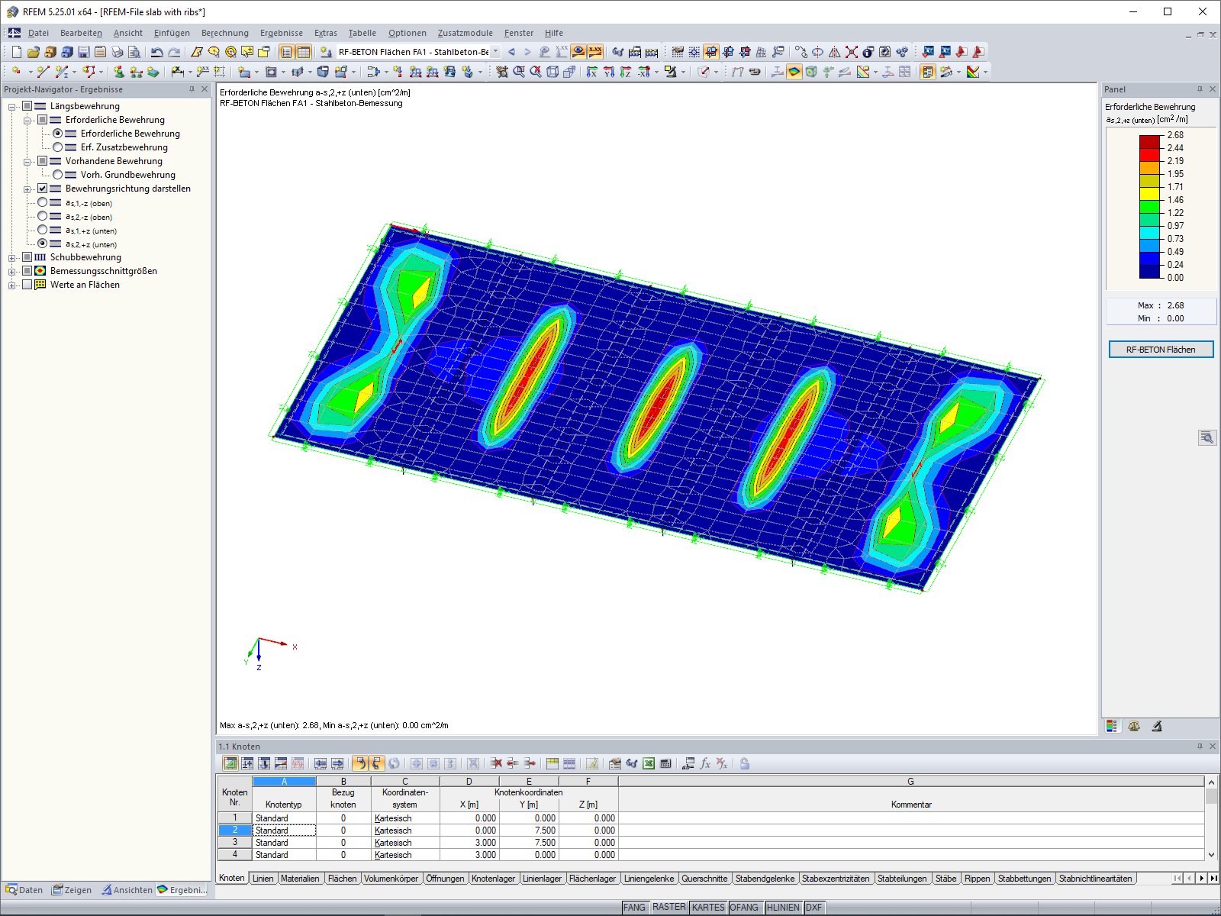The height and width of the screenshot is (916, 1221).
Task: Switch to the Flächenlager table tab
Action: [x=592, y=879]
